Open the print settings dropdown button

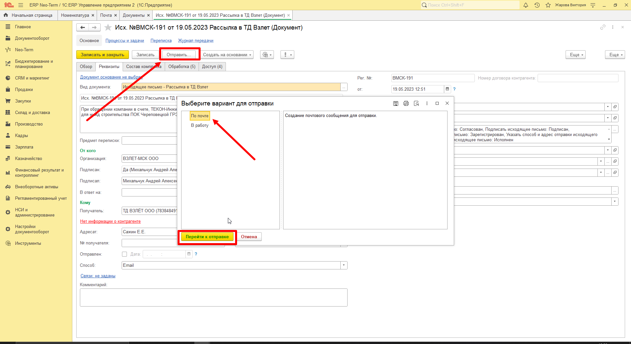[267, 55]
